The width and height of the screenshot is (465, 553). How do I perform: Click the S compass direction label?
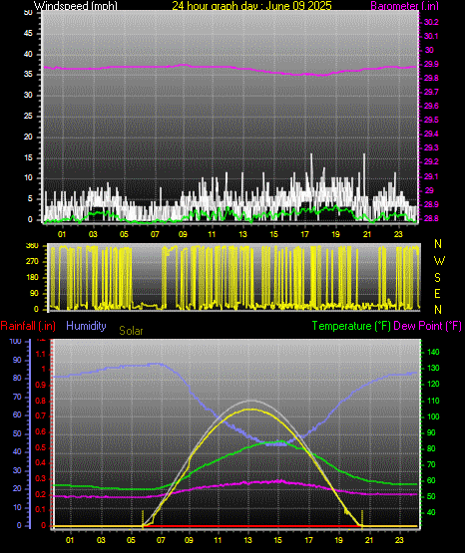click(437, 278)
